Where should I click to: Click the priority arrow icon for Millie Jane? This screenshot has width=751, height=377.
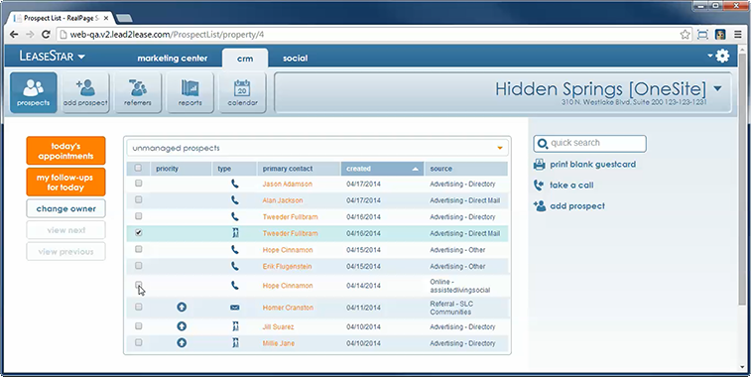[x=182, y=343]
